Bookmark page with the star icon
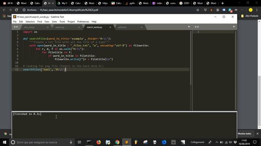 tap(197, 10)
